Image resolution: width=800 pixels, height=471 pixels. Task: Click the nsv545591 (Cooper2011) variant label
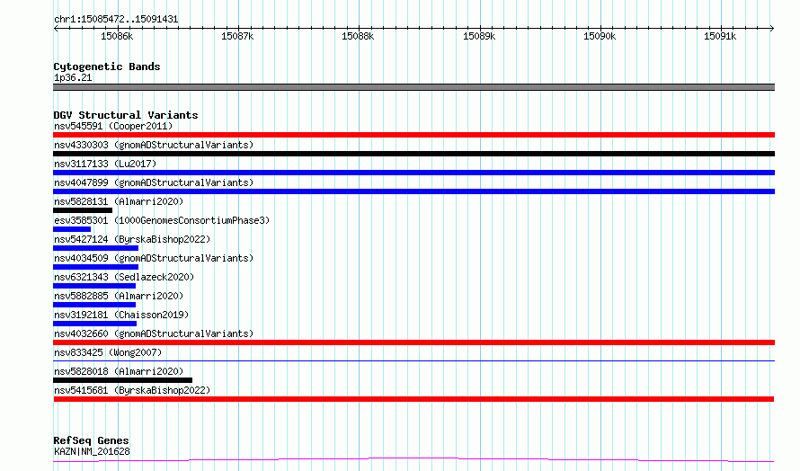pyautogui.click(x=113, y=126)
